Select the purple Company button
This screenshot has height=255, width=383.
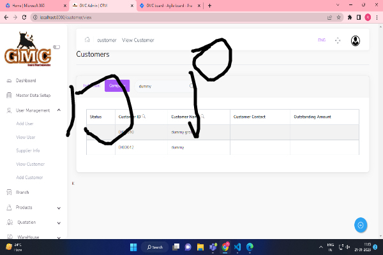[117, 85]
